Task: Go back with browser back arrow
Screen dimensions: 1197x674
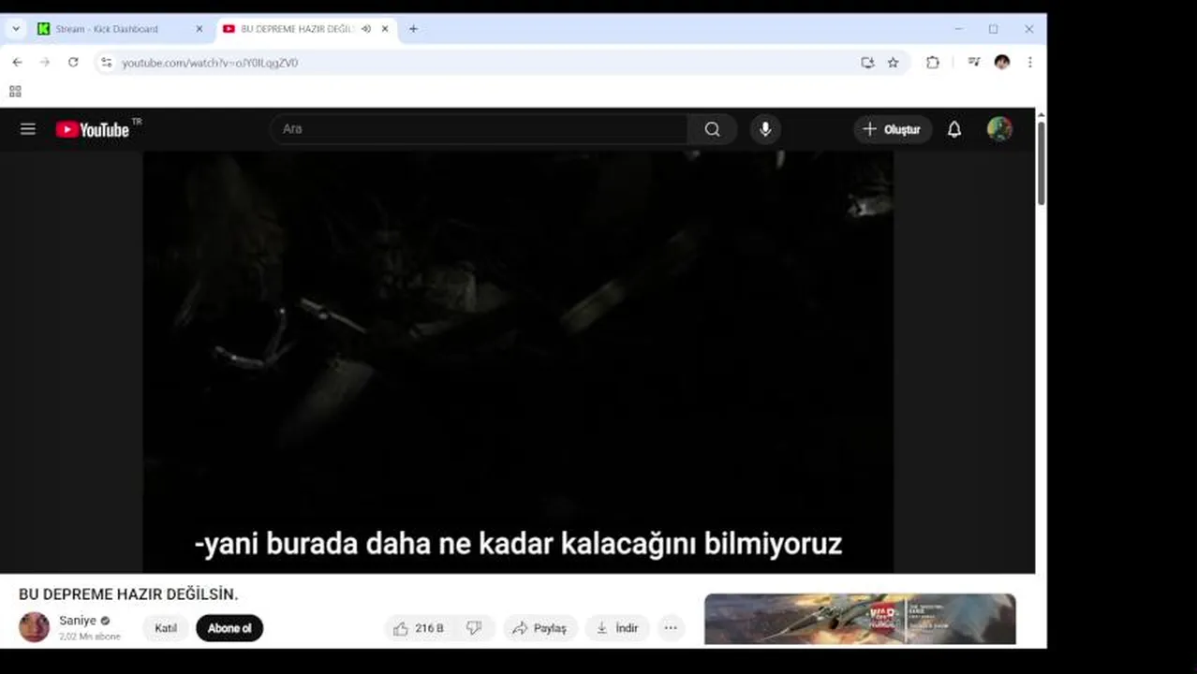Action: (x=17, y=62)
